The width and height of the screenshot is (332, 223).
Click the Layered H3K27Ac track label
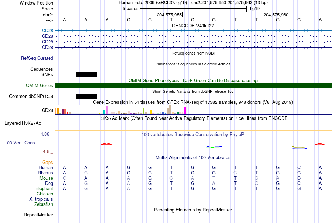tap(23, 123)
